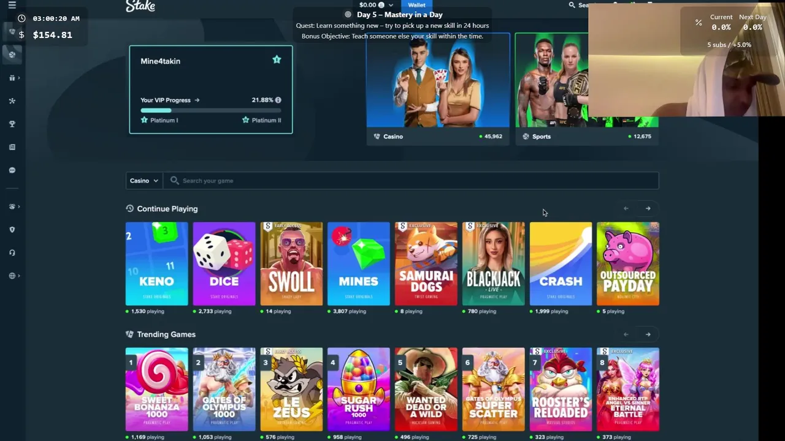Open the Crash game
This screenshot has height=441, width=785.
(561, 263)
